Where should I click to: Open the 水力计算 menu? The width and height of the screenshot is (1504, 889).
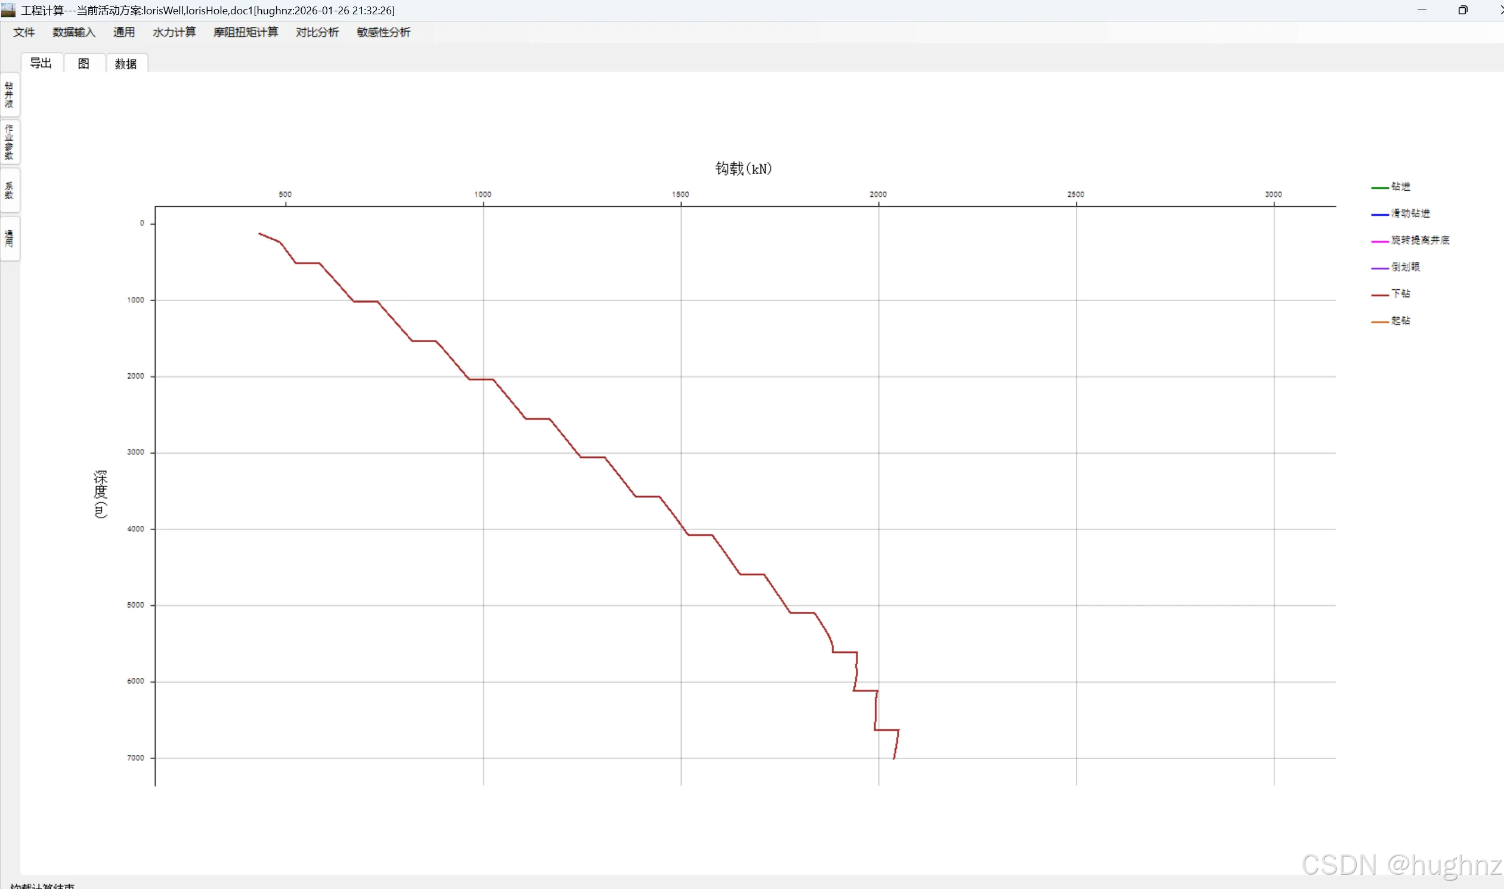[174, 32]
